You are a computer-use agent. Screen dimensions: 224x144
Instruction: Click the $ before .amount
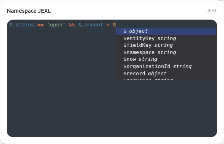point(80,25)
